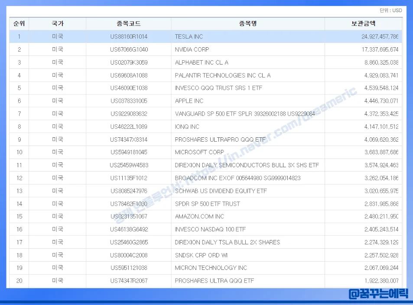Click stock code US78462F1030
This screenshot has width=413, height=305.
coord(129,204)
